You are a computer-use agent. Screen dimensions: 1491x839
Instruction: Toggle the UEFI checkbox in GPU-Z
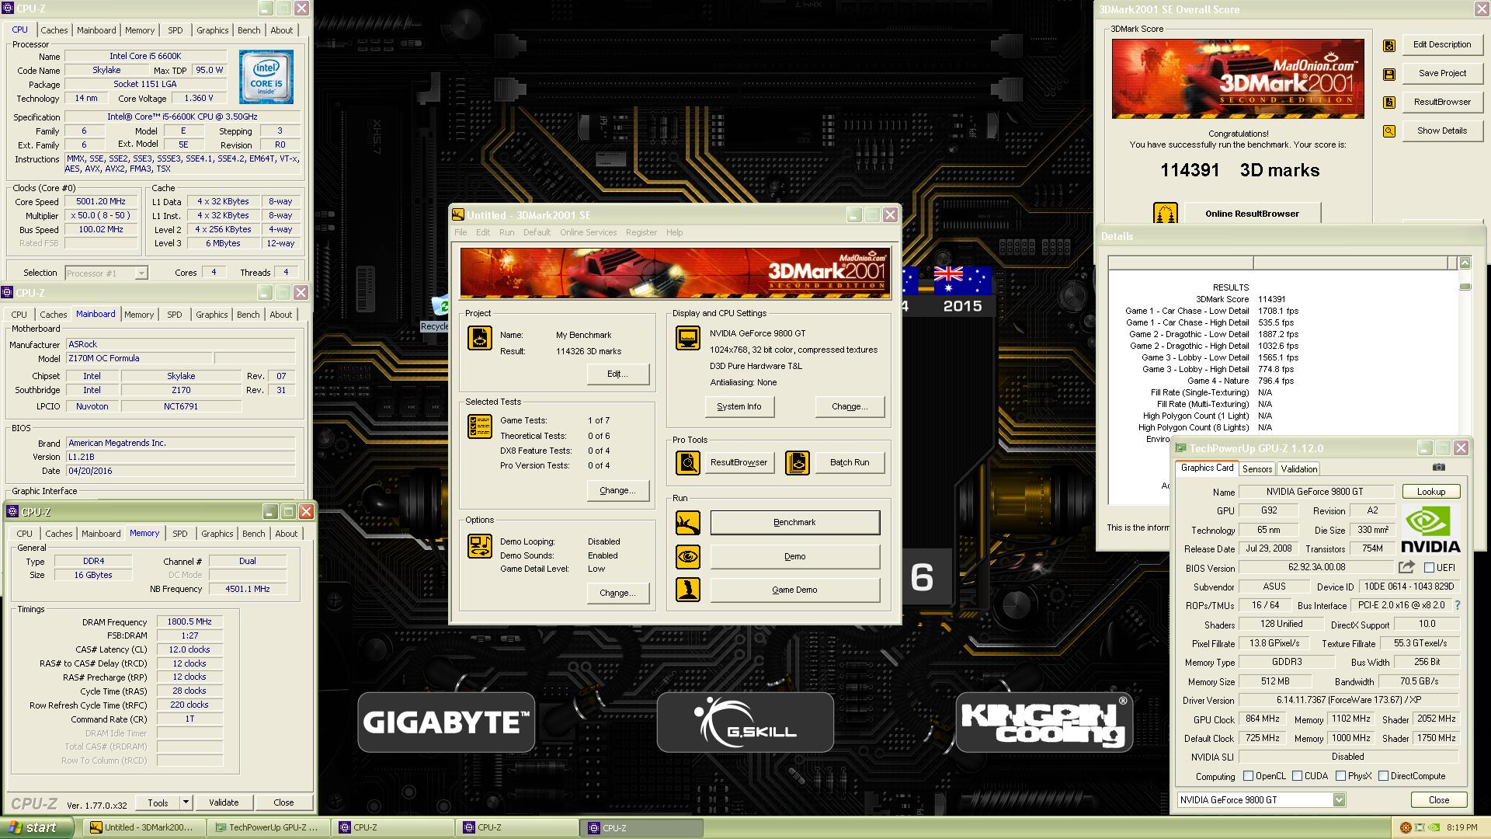tap(1429, 568)
